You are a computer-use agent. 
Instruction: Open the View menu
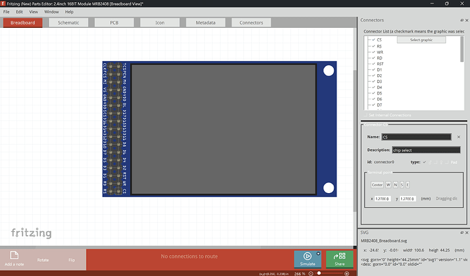(33, 12)
